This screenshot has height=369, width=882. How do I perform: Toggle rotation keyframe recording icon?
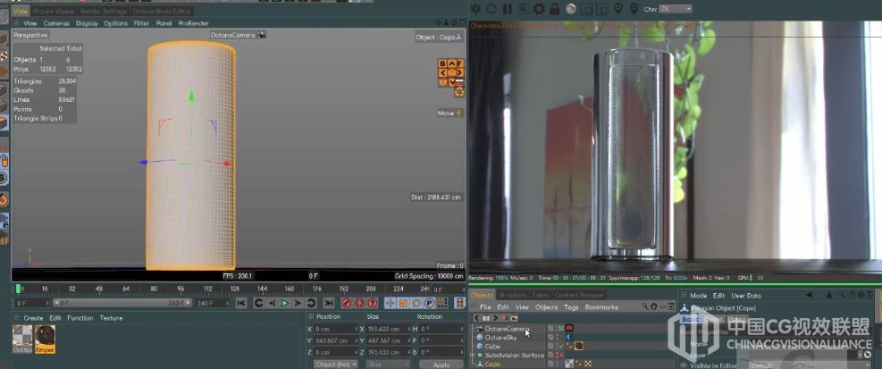[x=416, y=303]
